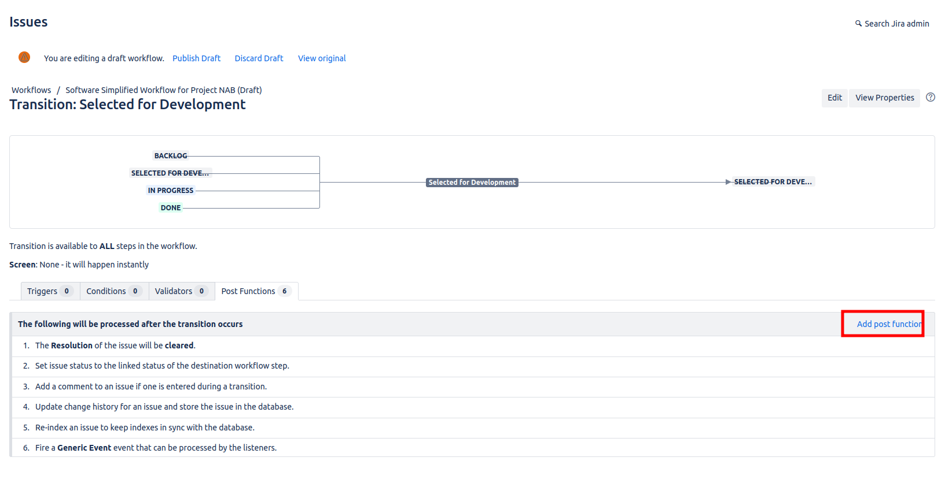Click Search Jira admin text
Viewport: 945px width, 483px height.
point(897,24)
